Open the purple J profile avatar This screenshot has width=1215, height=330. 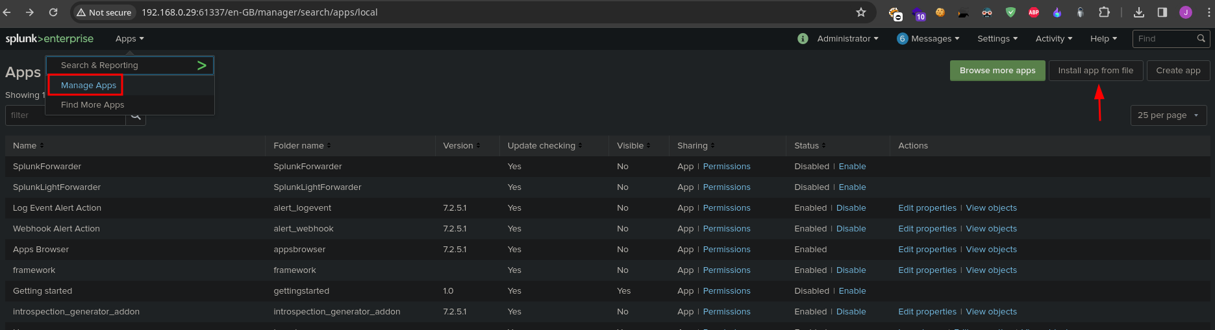click(x=1186, y=12)
